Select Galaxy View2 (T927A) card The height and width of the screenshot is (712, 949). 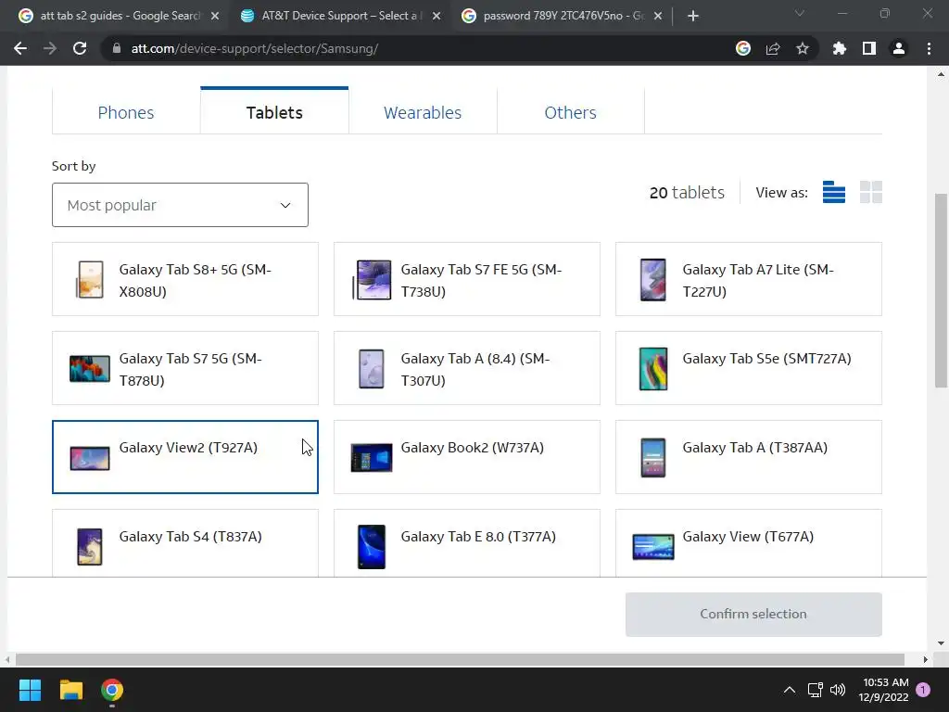[x=185, y=457]
